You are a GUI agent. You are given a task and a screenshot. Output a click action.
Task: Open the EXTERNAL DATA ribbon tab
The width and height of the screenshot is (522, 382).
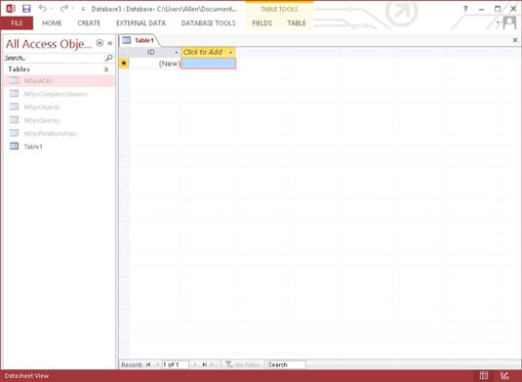click(x=141, y=23)
